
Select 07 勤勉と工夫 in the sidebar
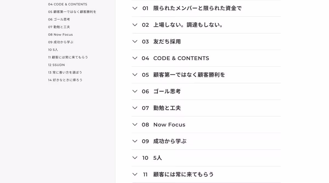pyautogui.click(x=59, y=27)
